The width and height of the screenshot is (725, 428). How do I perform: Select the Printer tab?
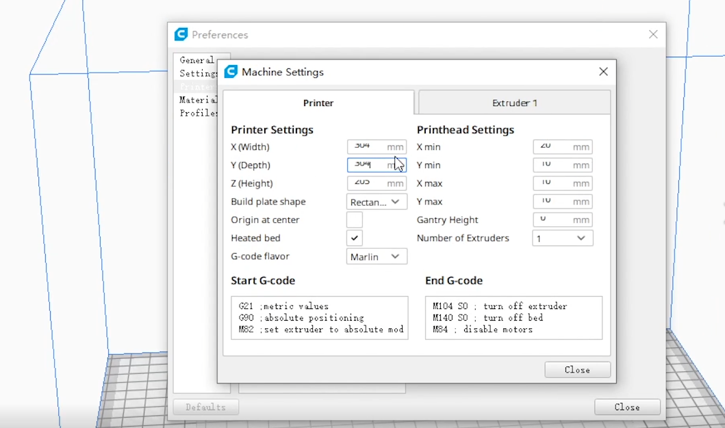point(318,103)
